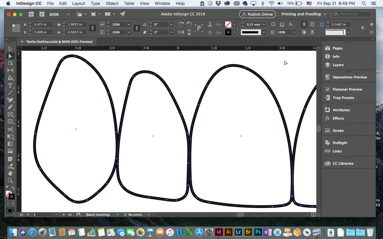Click the X position field 5.471 in
The width and height of the screenshot is (383, 239).
click(x=43, y=24)
